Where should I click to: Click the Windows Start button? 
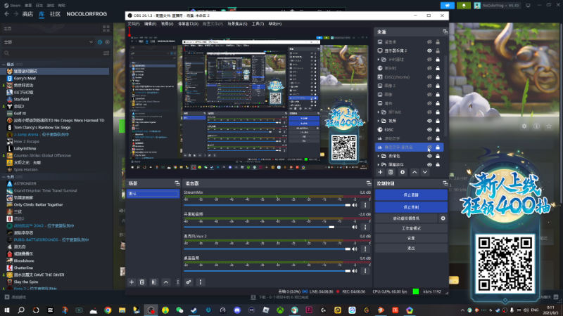point(7,310)
